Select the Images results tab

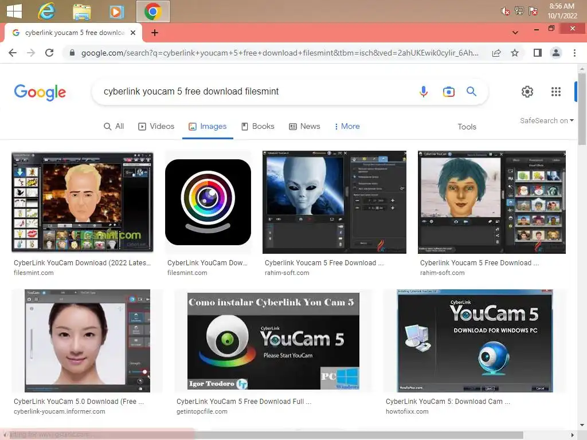tap(208, 127)
